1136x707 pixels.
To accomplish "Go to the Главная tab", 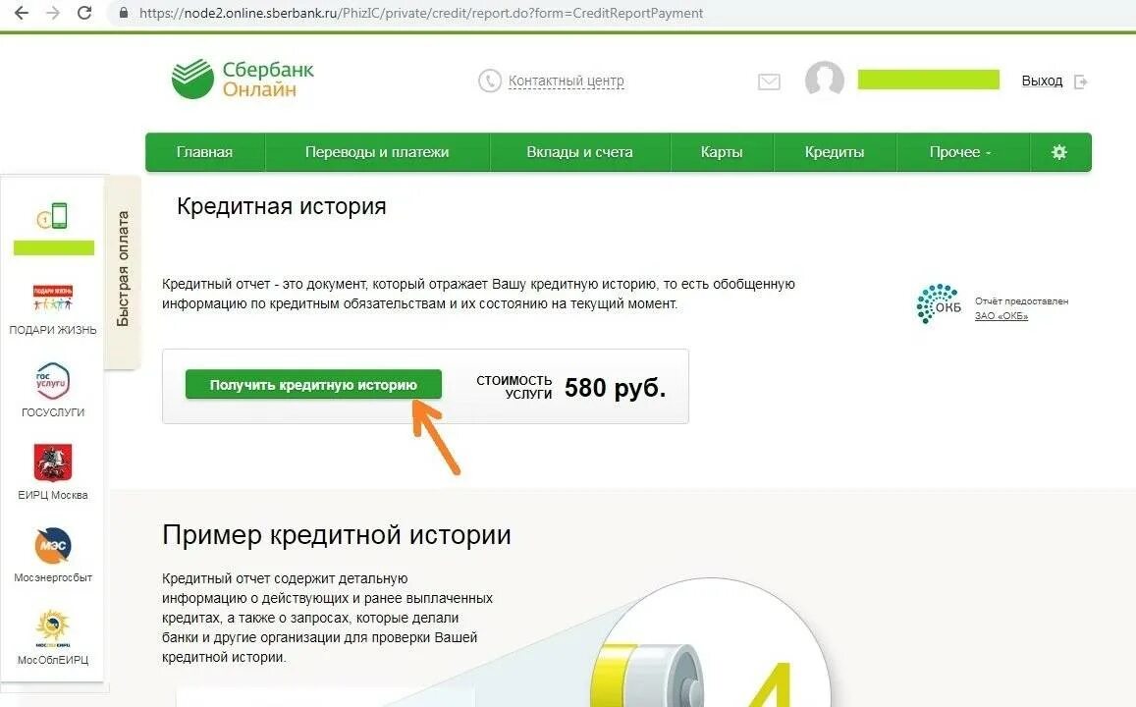I will click(x=204, y=152).
